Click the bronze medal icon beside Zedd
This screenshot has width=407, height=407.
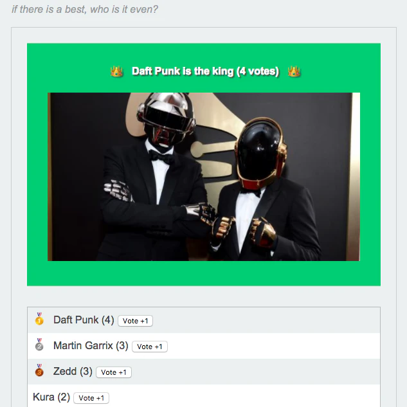tap(39, 370)
